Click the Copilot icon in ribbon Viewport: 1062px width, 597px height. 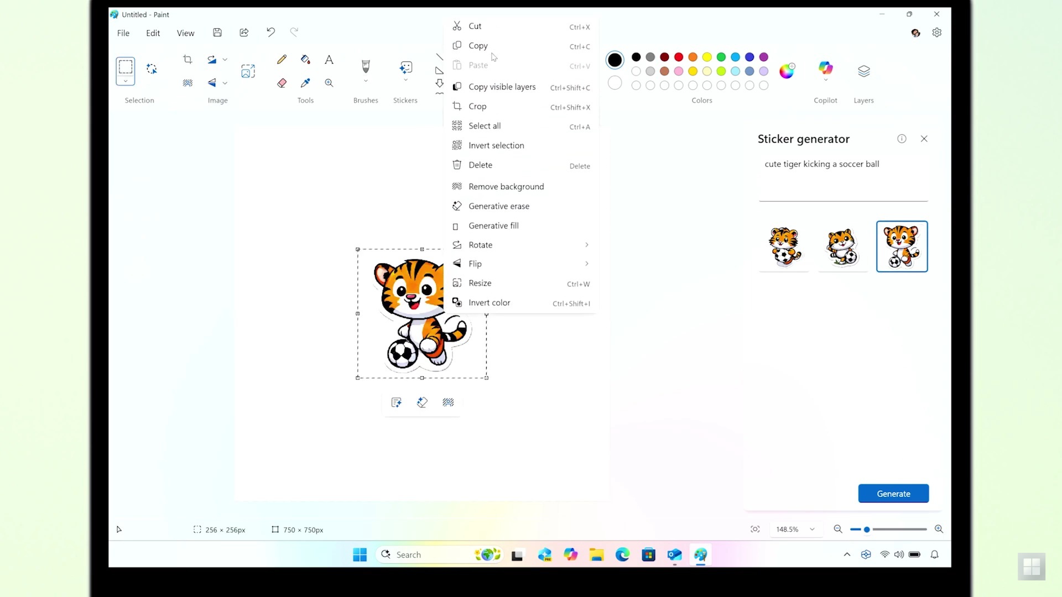point(825,68)
